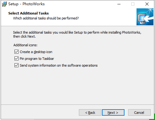Cancel the PhotoWorks installation
155x120 pixels.
click(x=139, y=113)
